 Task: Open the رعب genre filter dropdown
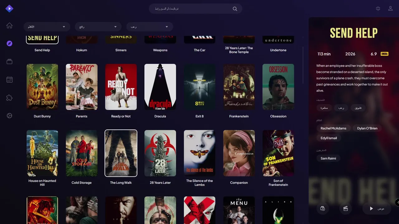(150, 27)
